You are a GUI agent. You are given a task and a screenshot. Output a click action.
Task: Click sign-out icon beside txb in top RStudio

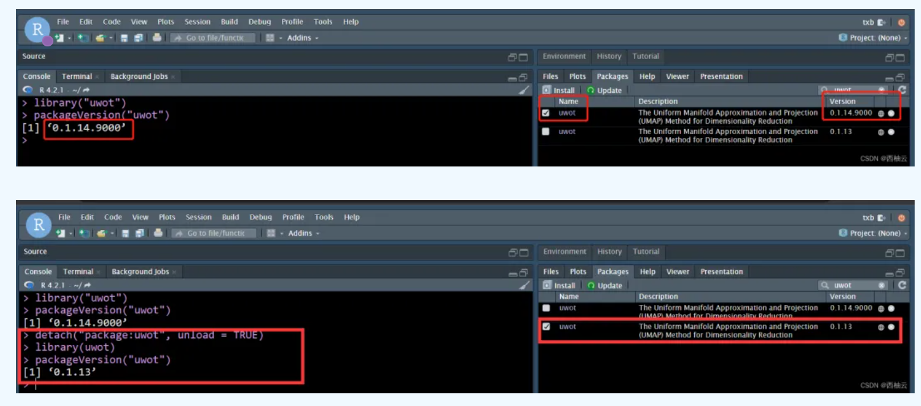882,23
